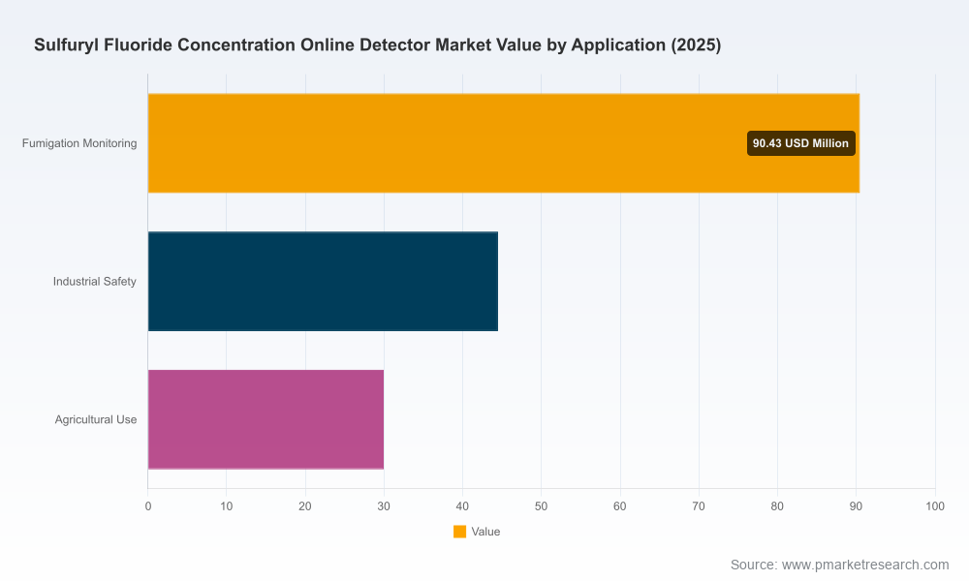Click the Fumigation Monitoring axis label
969x581 pixels.
79,143
